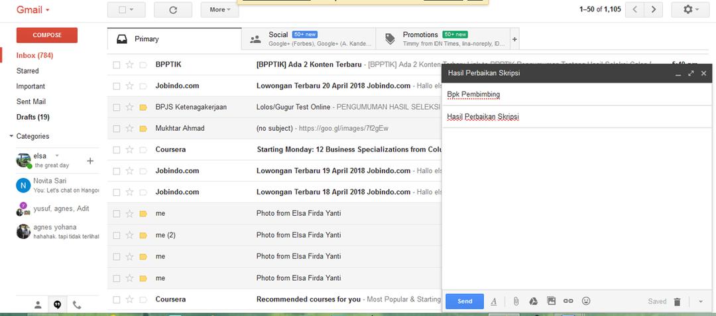Attach files using the paperclip icon

pos(516,301)
